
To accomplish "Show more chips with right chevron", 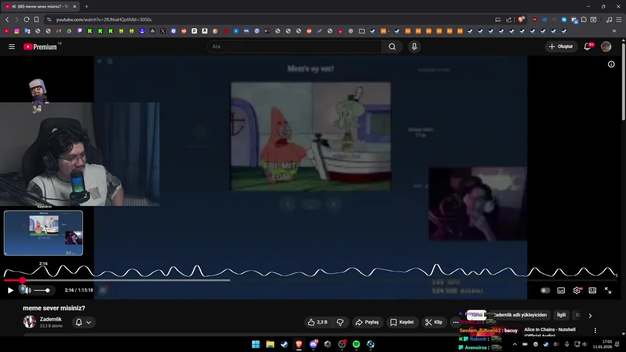I will [x=590, y=315].
